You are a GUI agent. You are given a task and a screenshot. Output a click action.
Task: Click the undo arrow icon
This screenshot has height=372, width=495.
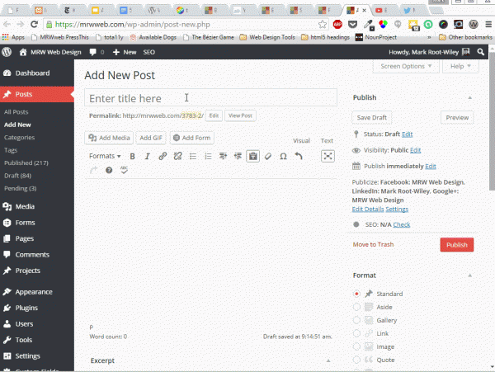[299, 156]
